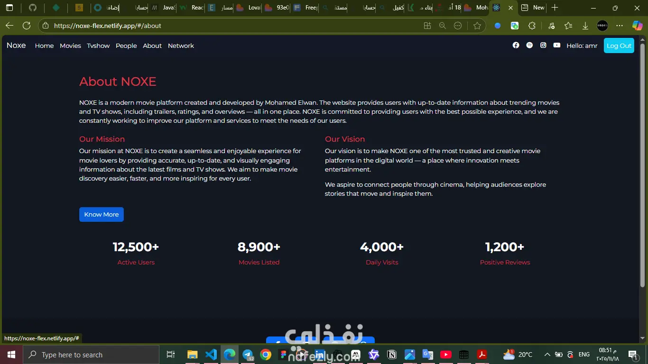This screenshot has width=648, height=364.
Task: Open a new browser tab with plus
Action: click(555, 8)
